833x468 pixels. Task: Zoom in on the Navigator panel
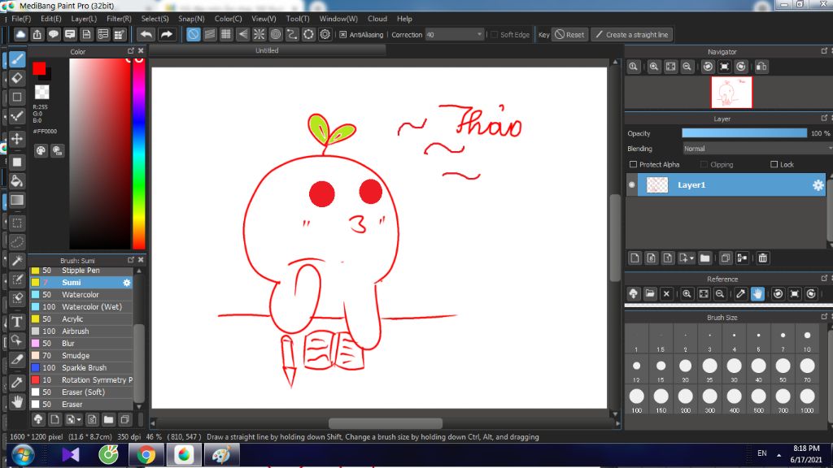coord(654,67)
